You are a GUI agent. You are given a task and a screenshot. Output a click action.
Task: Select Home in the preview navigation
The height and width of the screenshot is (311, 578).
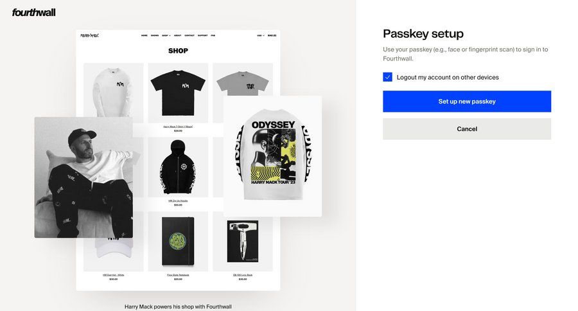[x=144, y=35]
